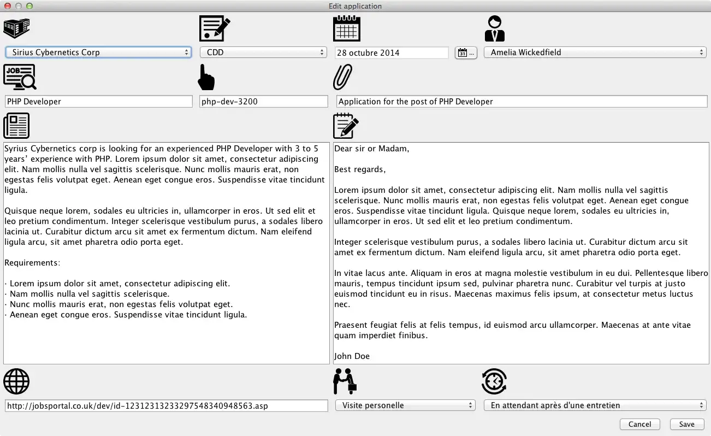Click the company building icon
This screenshot has height=436, width=711.
coord(16,28)
